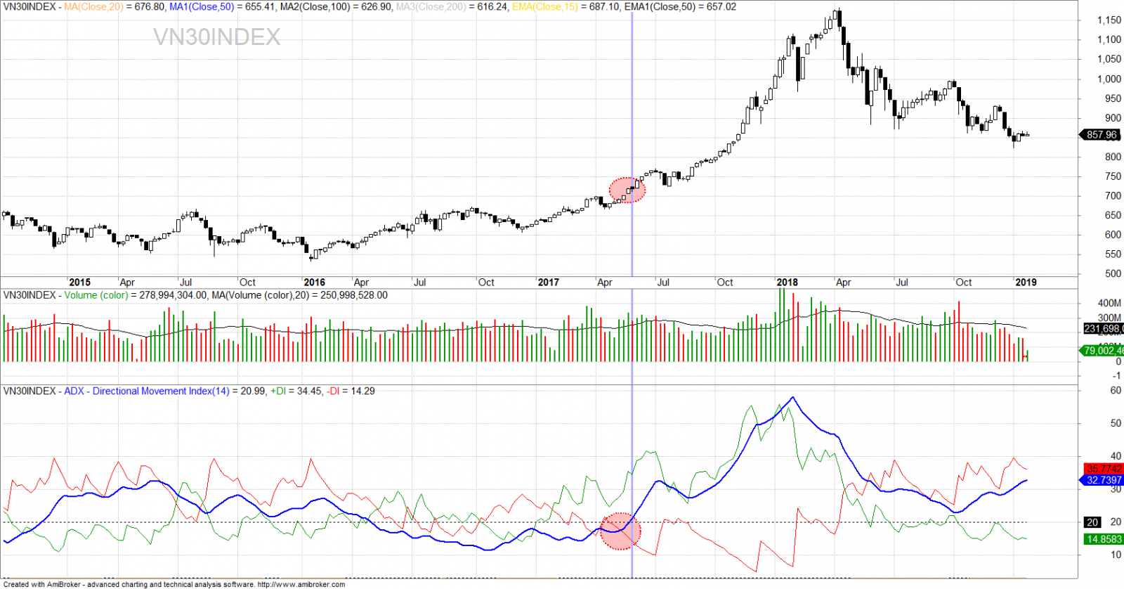Click the 231,698 volume MA tag
The height and width of the screenshot is (589, 1124).
pos(1104,328)
